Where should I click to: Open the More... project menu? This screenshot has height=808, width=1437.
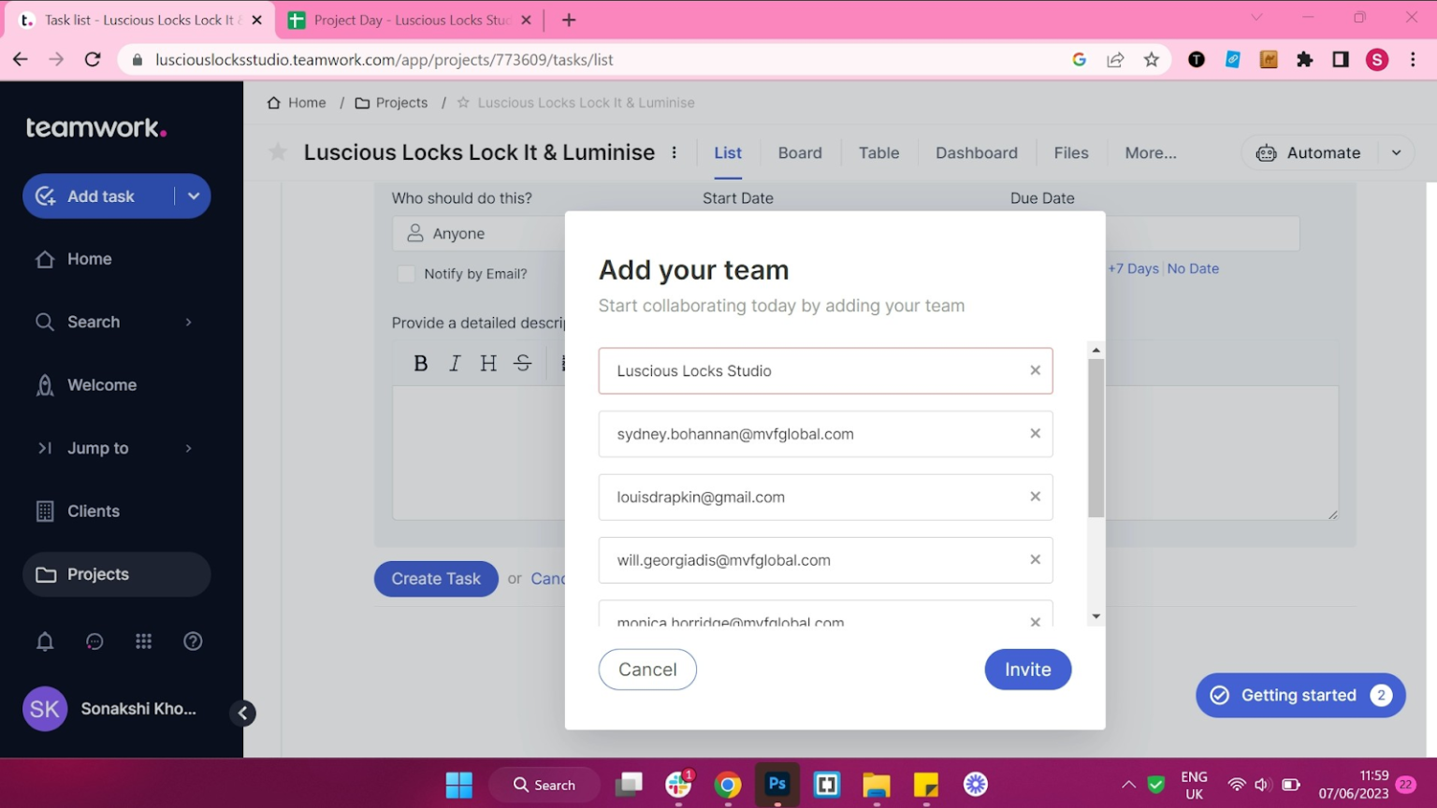point(1150,152)
